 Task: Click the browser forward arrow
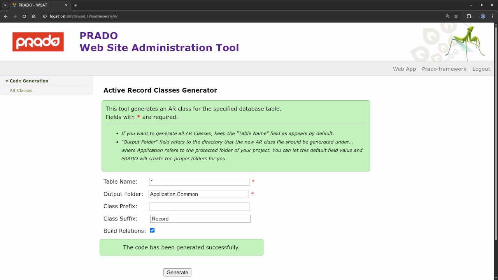click(x=15, y=16)
